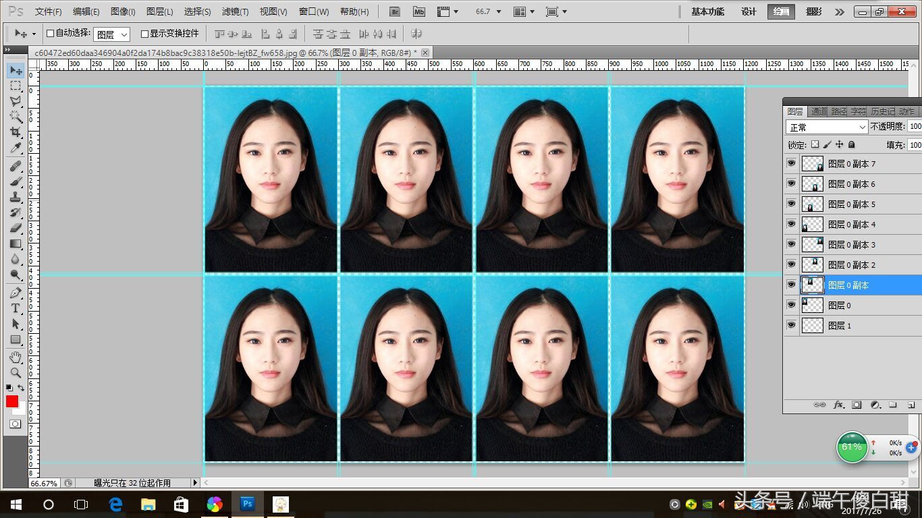
Task: Switch to the 基本功能 workspace
Action: [x=707, y=11]
